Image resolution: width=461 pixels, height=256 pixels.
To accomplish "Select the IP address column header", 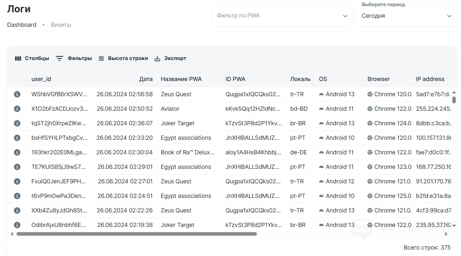I will coord(430,79).
